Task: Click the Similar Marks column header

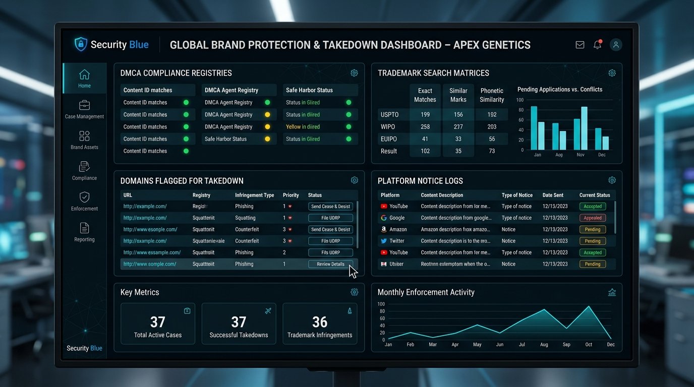Action: [x=458, y=95]
